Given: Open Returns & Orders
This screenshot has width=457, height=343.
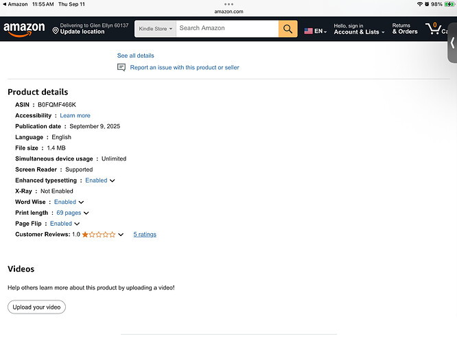Looking at the screenshot, I should 405,29.
